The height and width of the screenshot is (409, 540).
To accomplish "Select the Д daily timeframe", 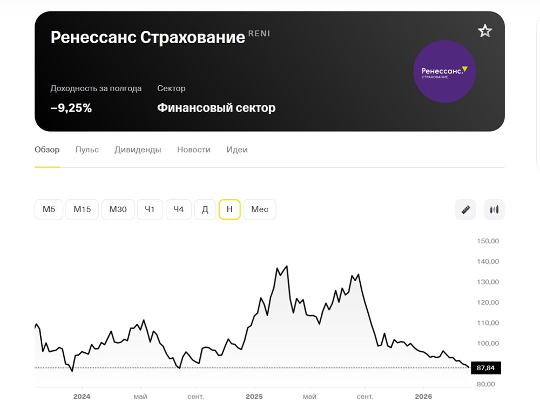I will (205, 209).
